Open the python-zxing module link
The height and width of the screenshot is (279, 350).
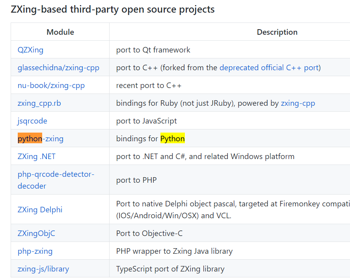click(x=41, y=139)
